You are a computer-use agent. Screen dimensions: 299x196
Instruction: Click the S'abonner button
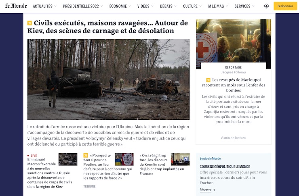tap(285, 6)
